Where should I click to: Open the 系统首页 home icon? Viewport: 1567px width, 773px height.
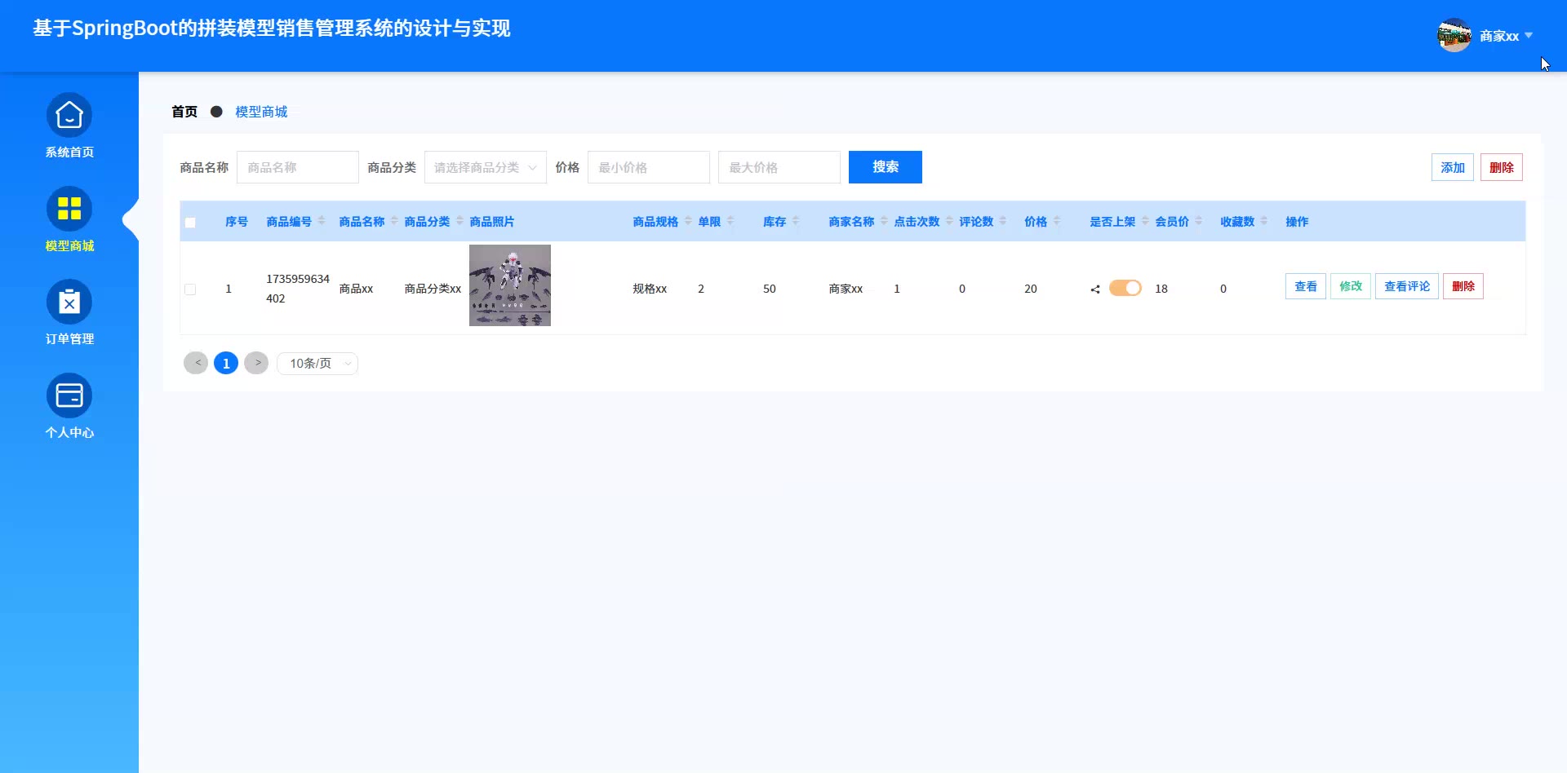pos(69,116)
